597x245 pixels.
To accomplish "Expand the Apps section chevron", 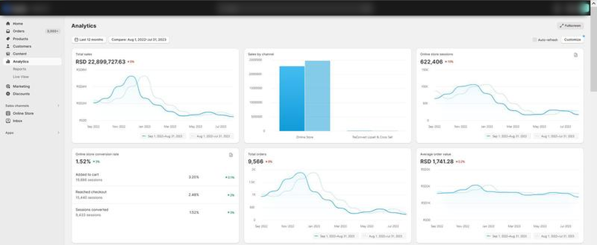I will pyautogui.click(x=58, y=133).
